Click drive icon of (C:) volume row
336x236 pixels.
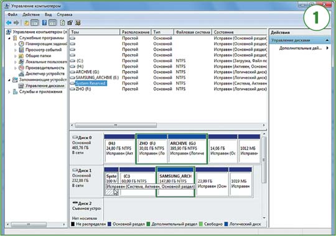coord(73,61)
